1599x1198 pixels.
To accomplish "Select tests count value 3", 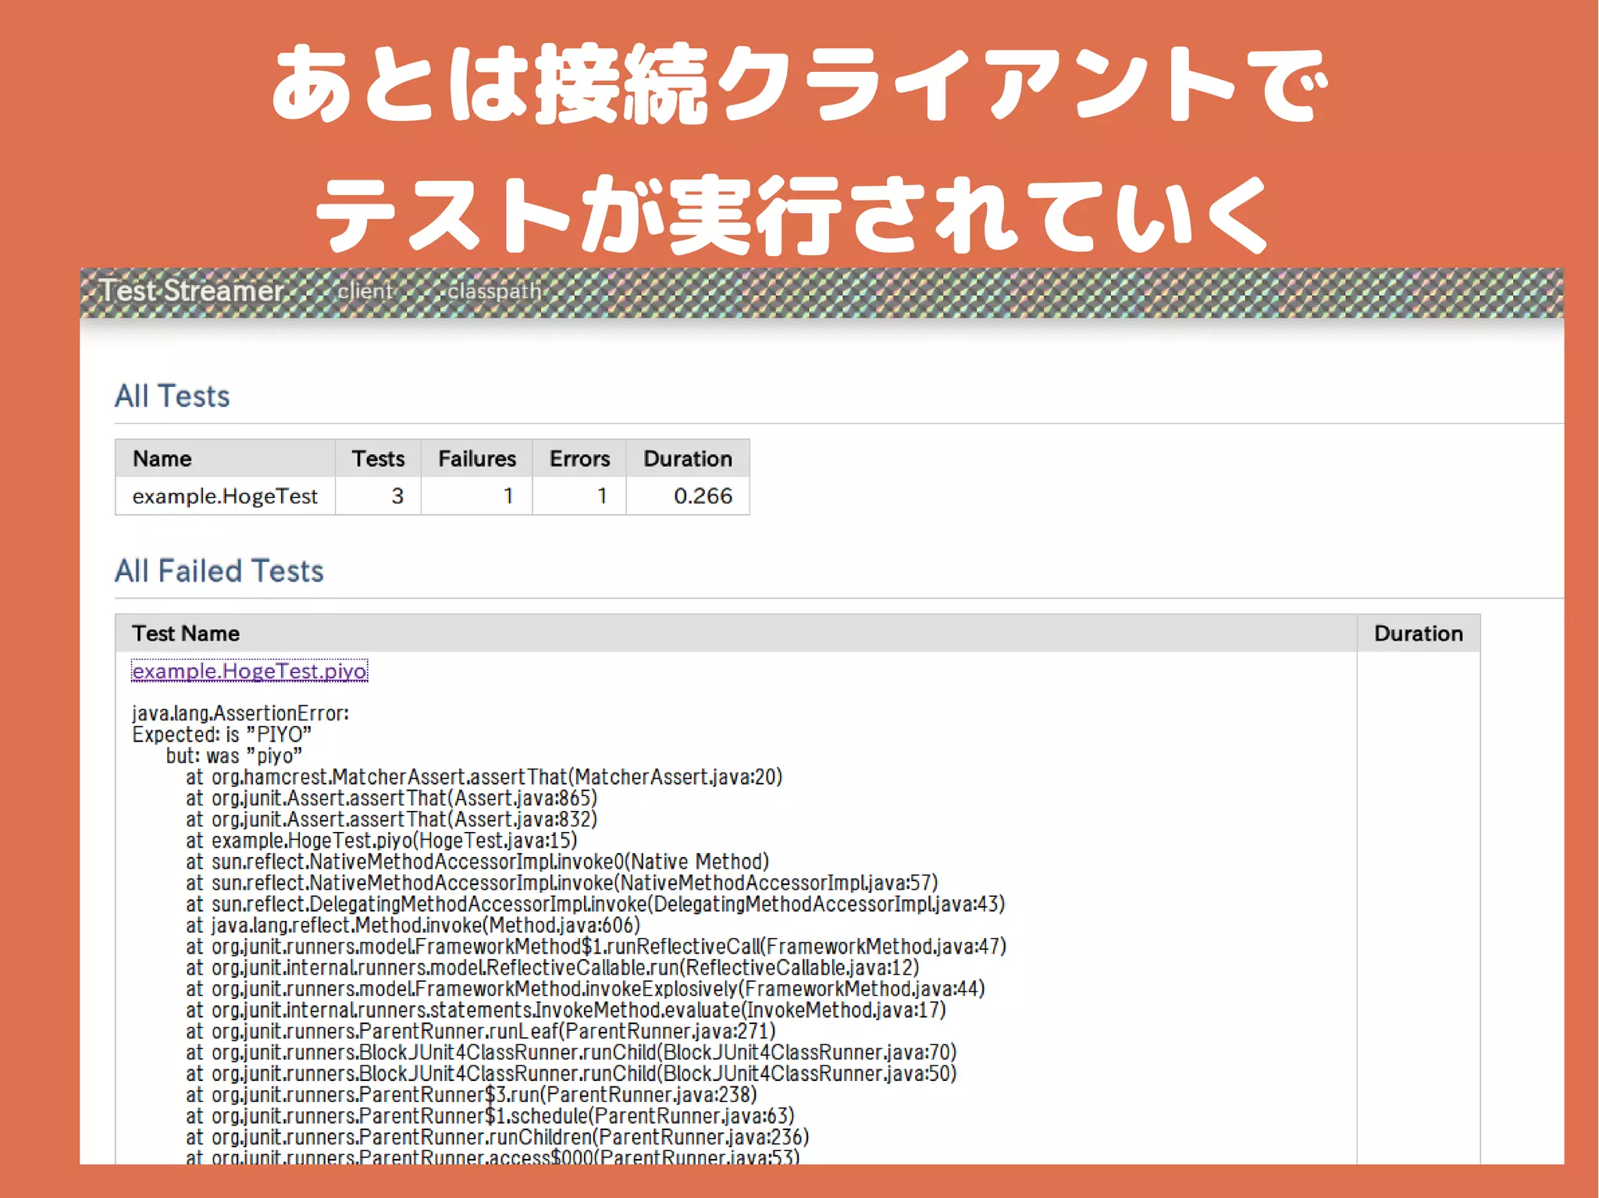I will (x=397, y=496).
